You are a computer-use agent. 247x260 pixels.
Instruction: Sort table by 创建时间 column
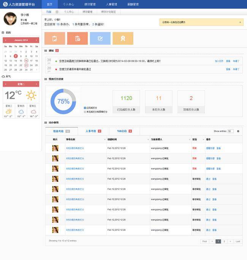point(148,140)
